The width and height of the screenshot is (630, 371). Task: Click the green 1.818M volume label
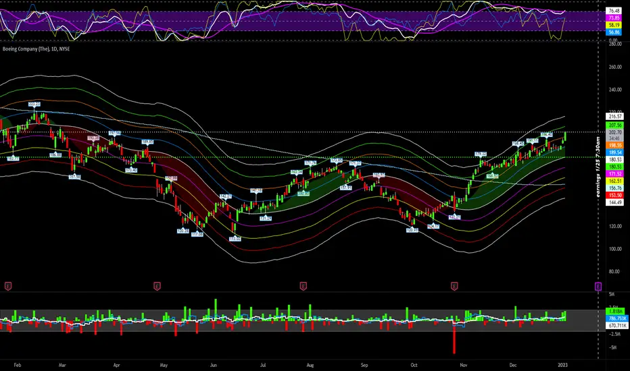[x=616, y=311]
